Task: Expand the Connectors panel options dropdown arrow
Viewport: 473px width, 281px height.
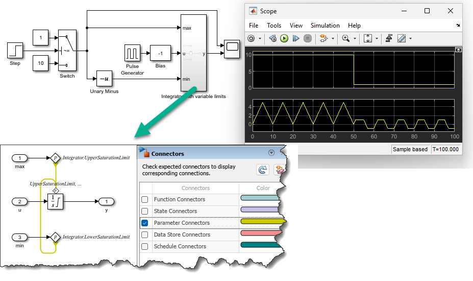Action: 271,153
